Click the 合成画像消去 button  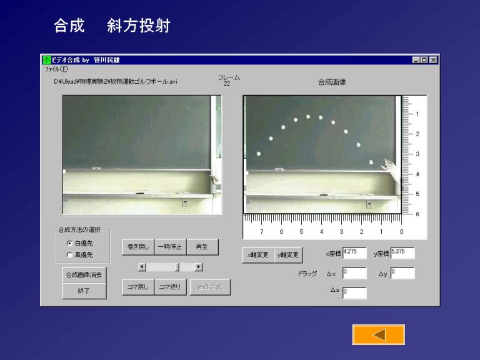[x=84, y=274]
